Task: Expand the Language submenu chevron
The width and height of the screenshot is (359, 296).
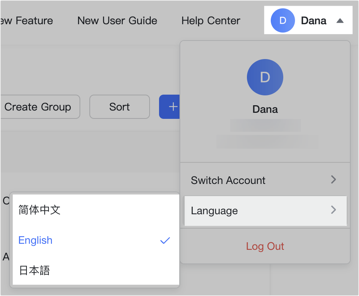Action: click(333, 210)
